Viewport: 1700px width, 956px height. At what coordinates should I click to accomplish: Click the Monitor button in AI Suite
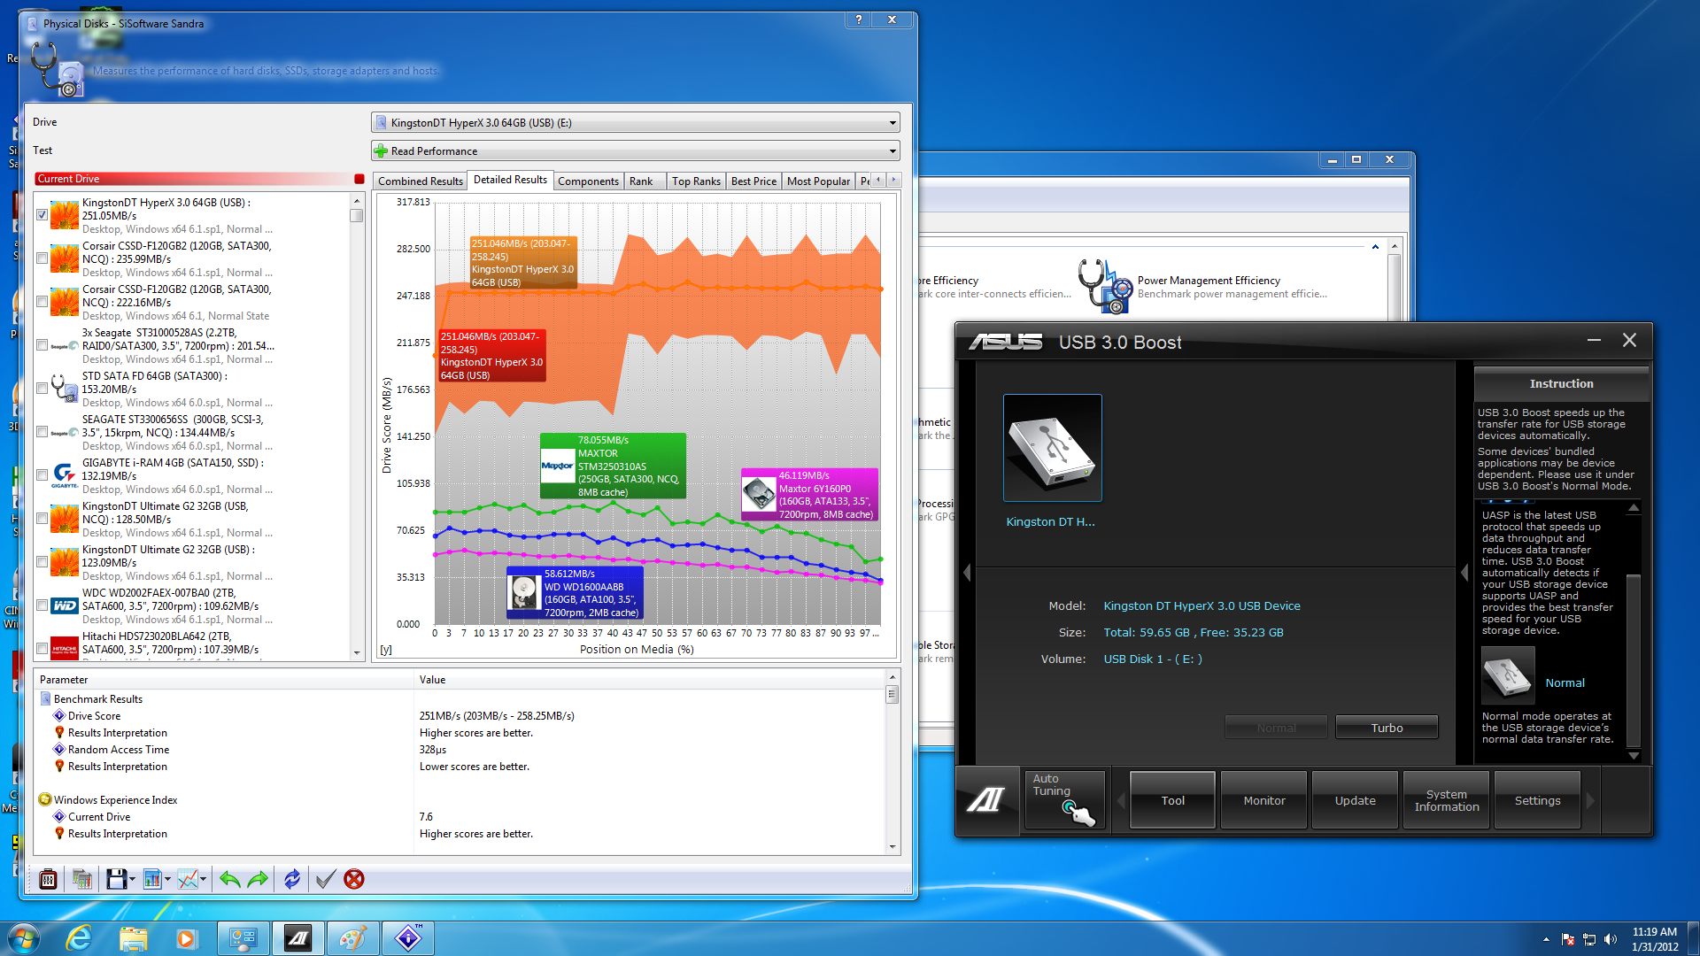click(1264, 800)
